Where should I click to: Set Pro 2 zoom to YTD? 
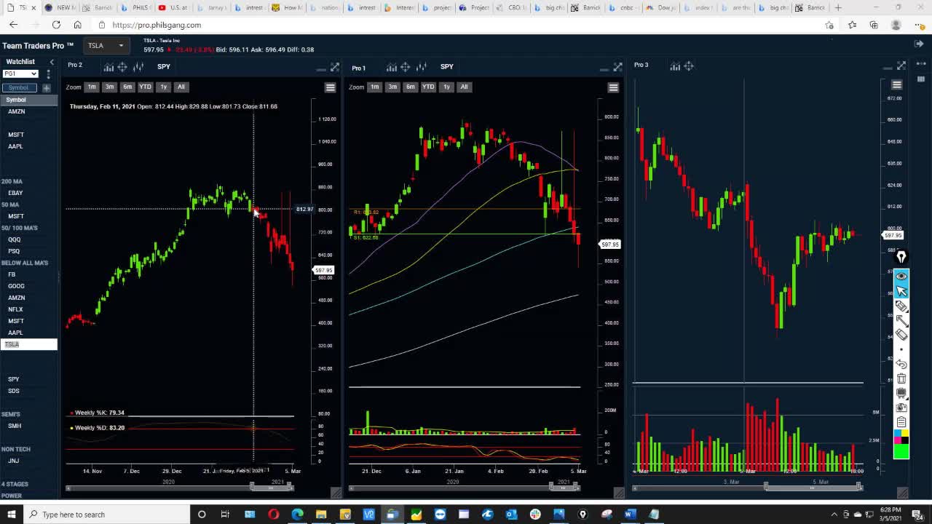145,87
